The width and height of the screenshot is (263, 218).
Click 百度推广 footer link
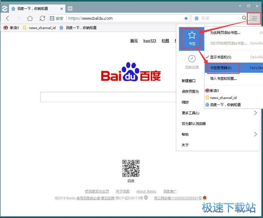pyautogui.click(x=170, y=191)
